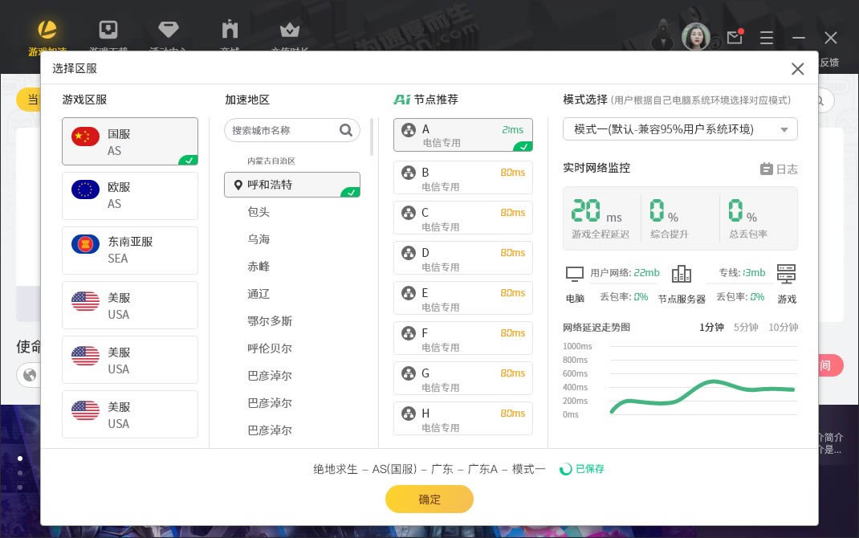The height and width of the screenshot is (538, 859).
Task: Click the city list scrollbar
Action: (x=372, y=137)
